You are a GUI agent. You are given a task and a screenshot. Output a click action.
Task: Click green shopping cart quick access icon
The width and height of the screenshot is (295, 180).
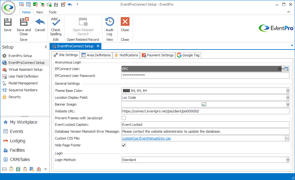click(x=42, y=4)
